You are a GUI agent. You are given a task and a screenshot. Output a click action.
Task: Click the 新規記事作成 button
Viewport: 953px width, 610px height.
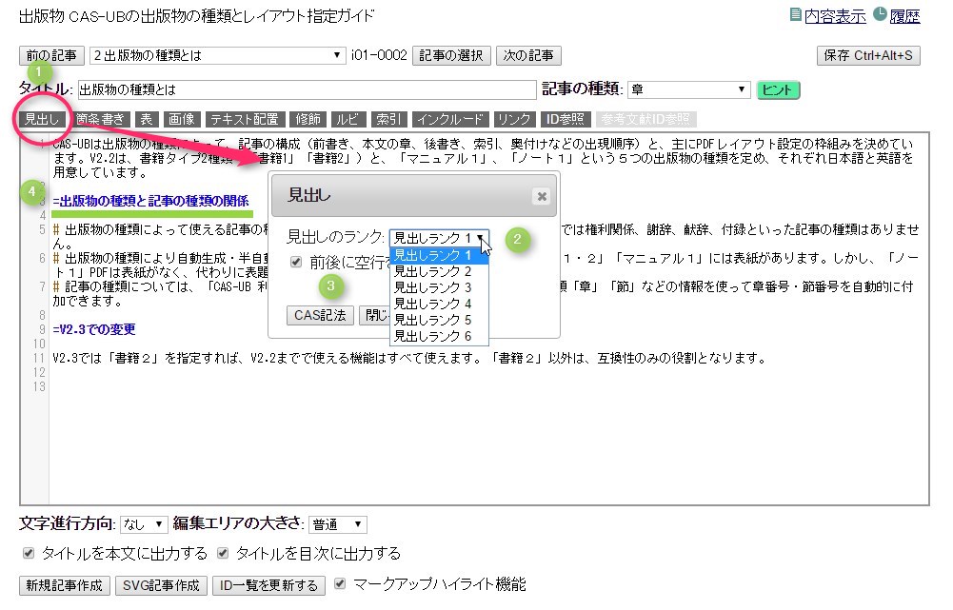pos(65,585)
